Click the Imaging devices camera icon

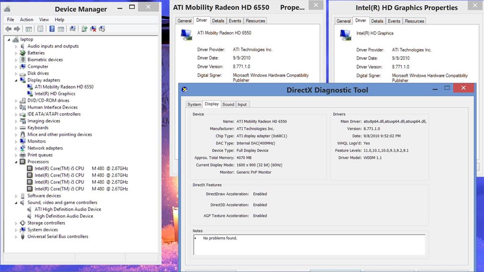(23, 121)
